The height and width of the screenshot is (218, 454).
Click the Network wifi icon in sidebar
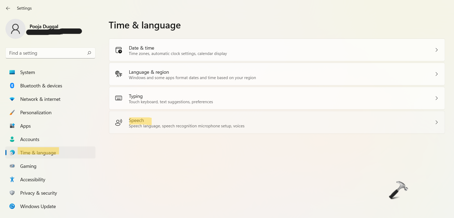(x=12, y=99)
